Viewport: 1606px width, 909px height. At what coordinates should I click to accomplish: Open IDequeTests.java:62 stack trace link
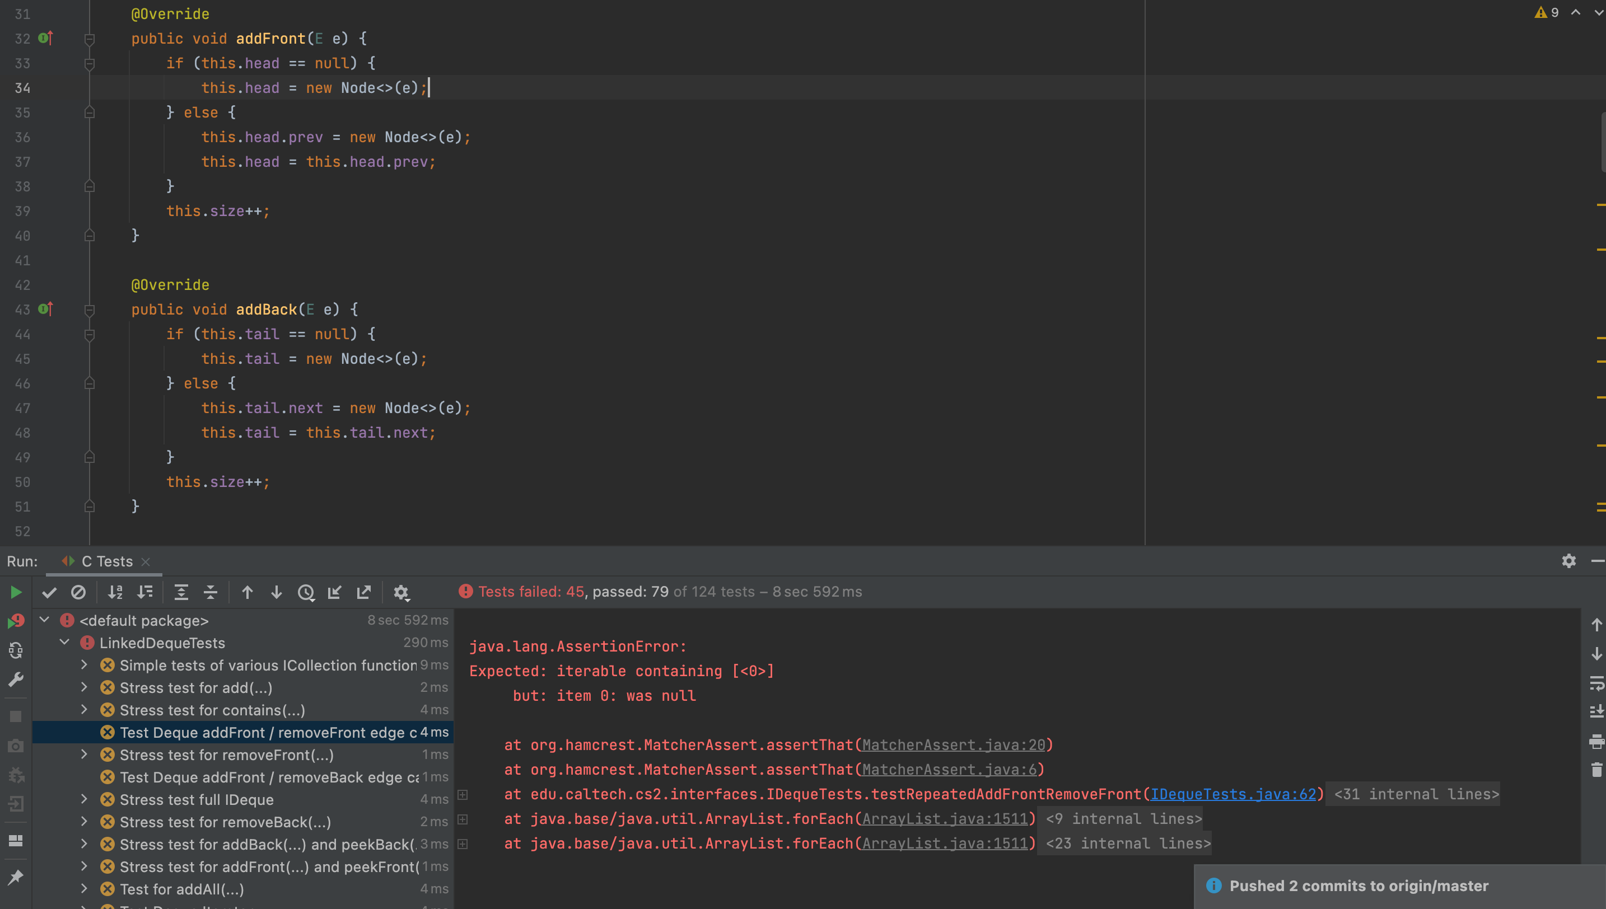point(1232,794)
